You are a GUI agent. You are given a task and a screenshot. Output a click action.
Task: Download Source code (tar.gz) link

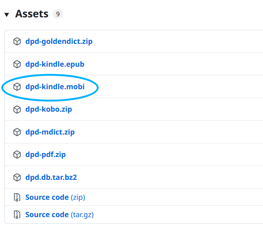pos(59,215)
